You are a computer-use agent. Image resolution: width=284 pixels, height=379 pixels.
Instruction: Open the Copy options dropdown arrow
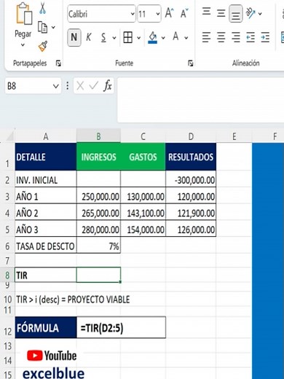pos(53,27)
